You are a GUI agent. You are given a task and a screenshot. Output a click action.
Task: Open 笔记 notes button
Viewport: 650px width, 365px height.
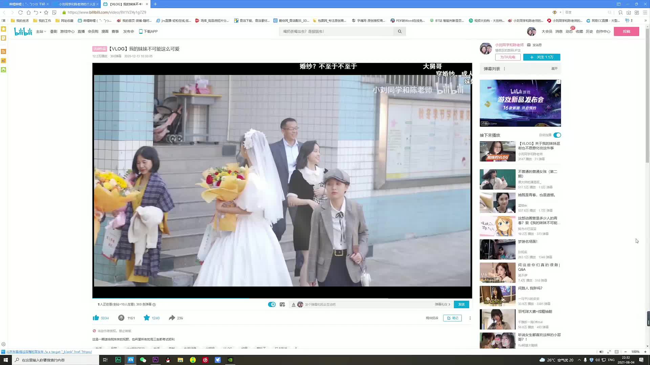pyautogui.click(x=452, y=318)
